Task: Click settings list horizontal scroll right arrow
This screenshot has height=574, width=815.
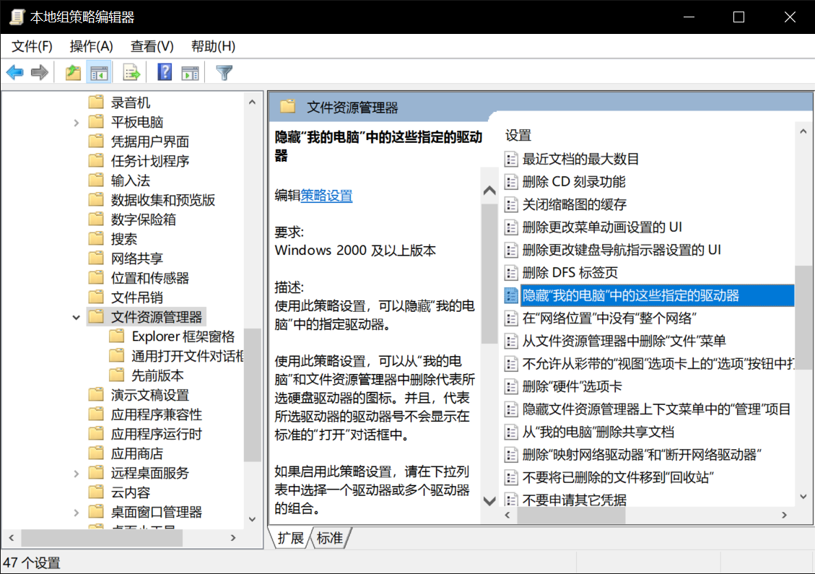Action: (x=785, y=516)
